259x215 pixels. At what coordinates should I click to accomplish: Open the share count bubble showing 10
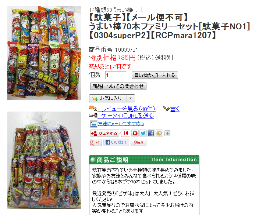tap(125, 133)
